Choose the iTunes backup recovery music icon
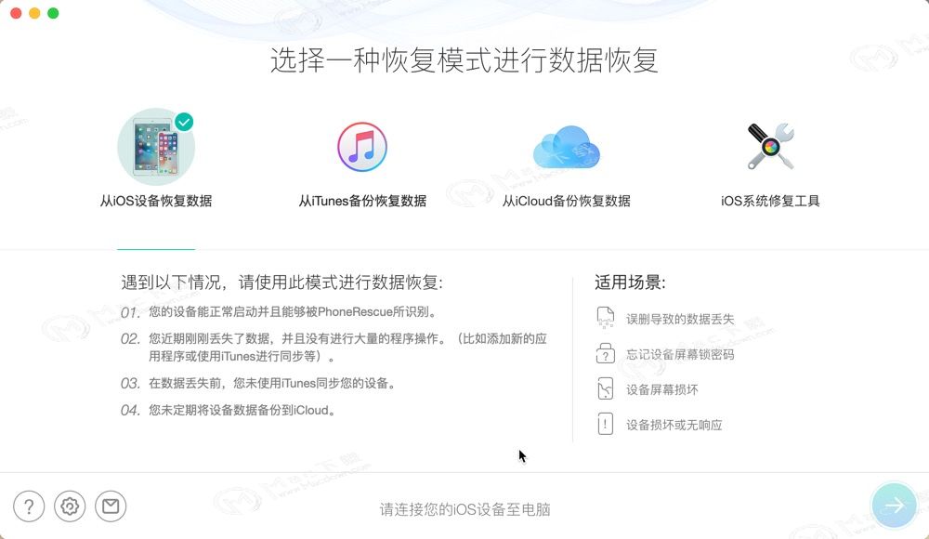Screen dimensions: 929x539 click(x=362, y=147)
